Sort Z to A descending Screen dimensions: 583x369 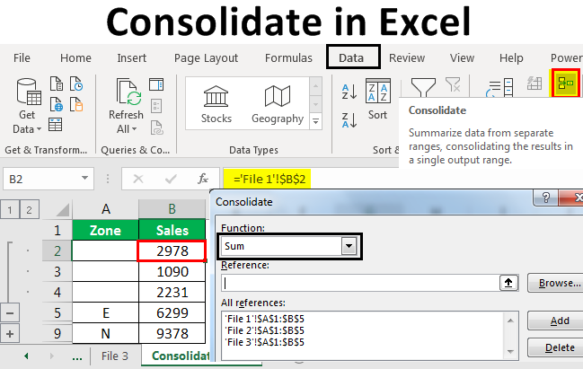click(349, 120)
